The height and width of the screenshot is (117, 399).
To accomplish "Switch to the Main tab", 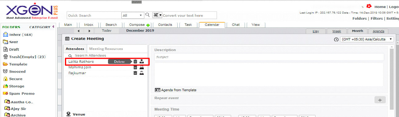I will (x=68, y=25).
